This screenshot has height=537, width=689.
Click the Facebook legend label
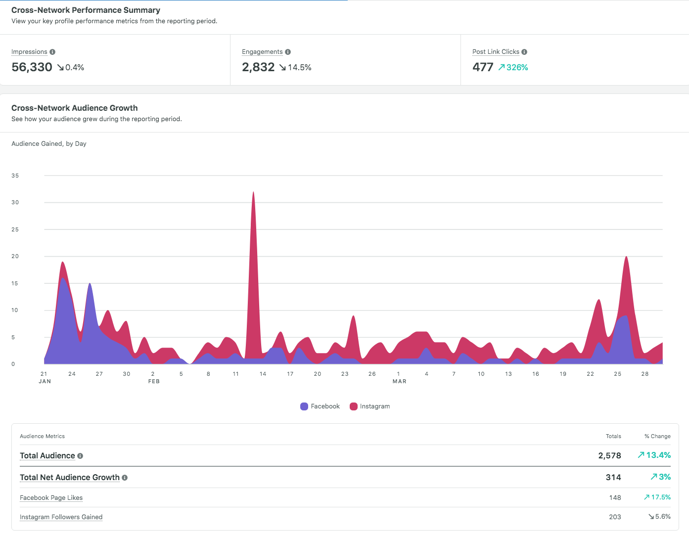click(x=325, y=406)
